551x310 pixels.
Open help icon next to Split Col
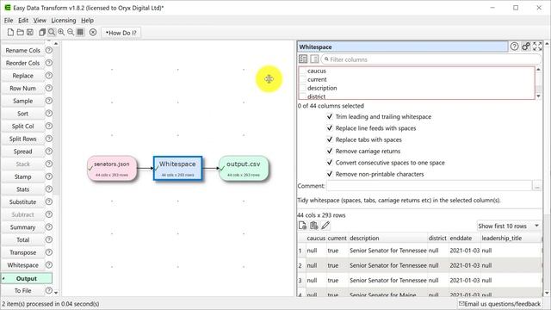click(x=49, y=127)
